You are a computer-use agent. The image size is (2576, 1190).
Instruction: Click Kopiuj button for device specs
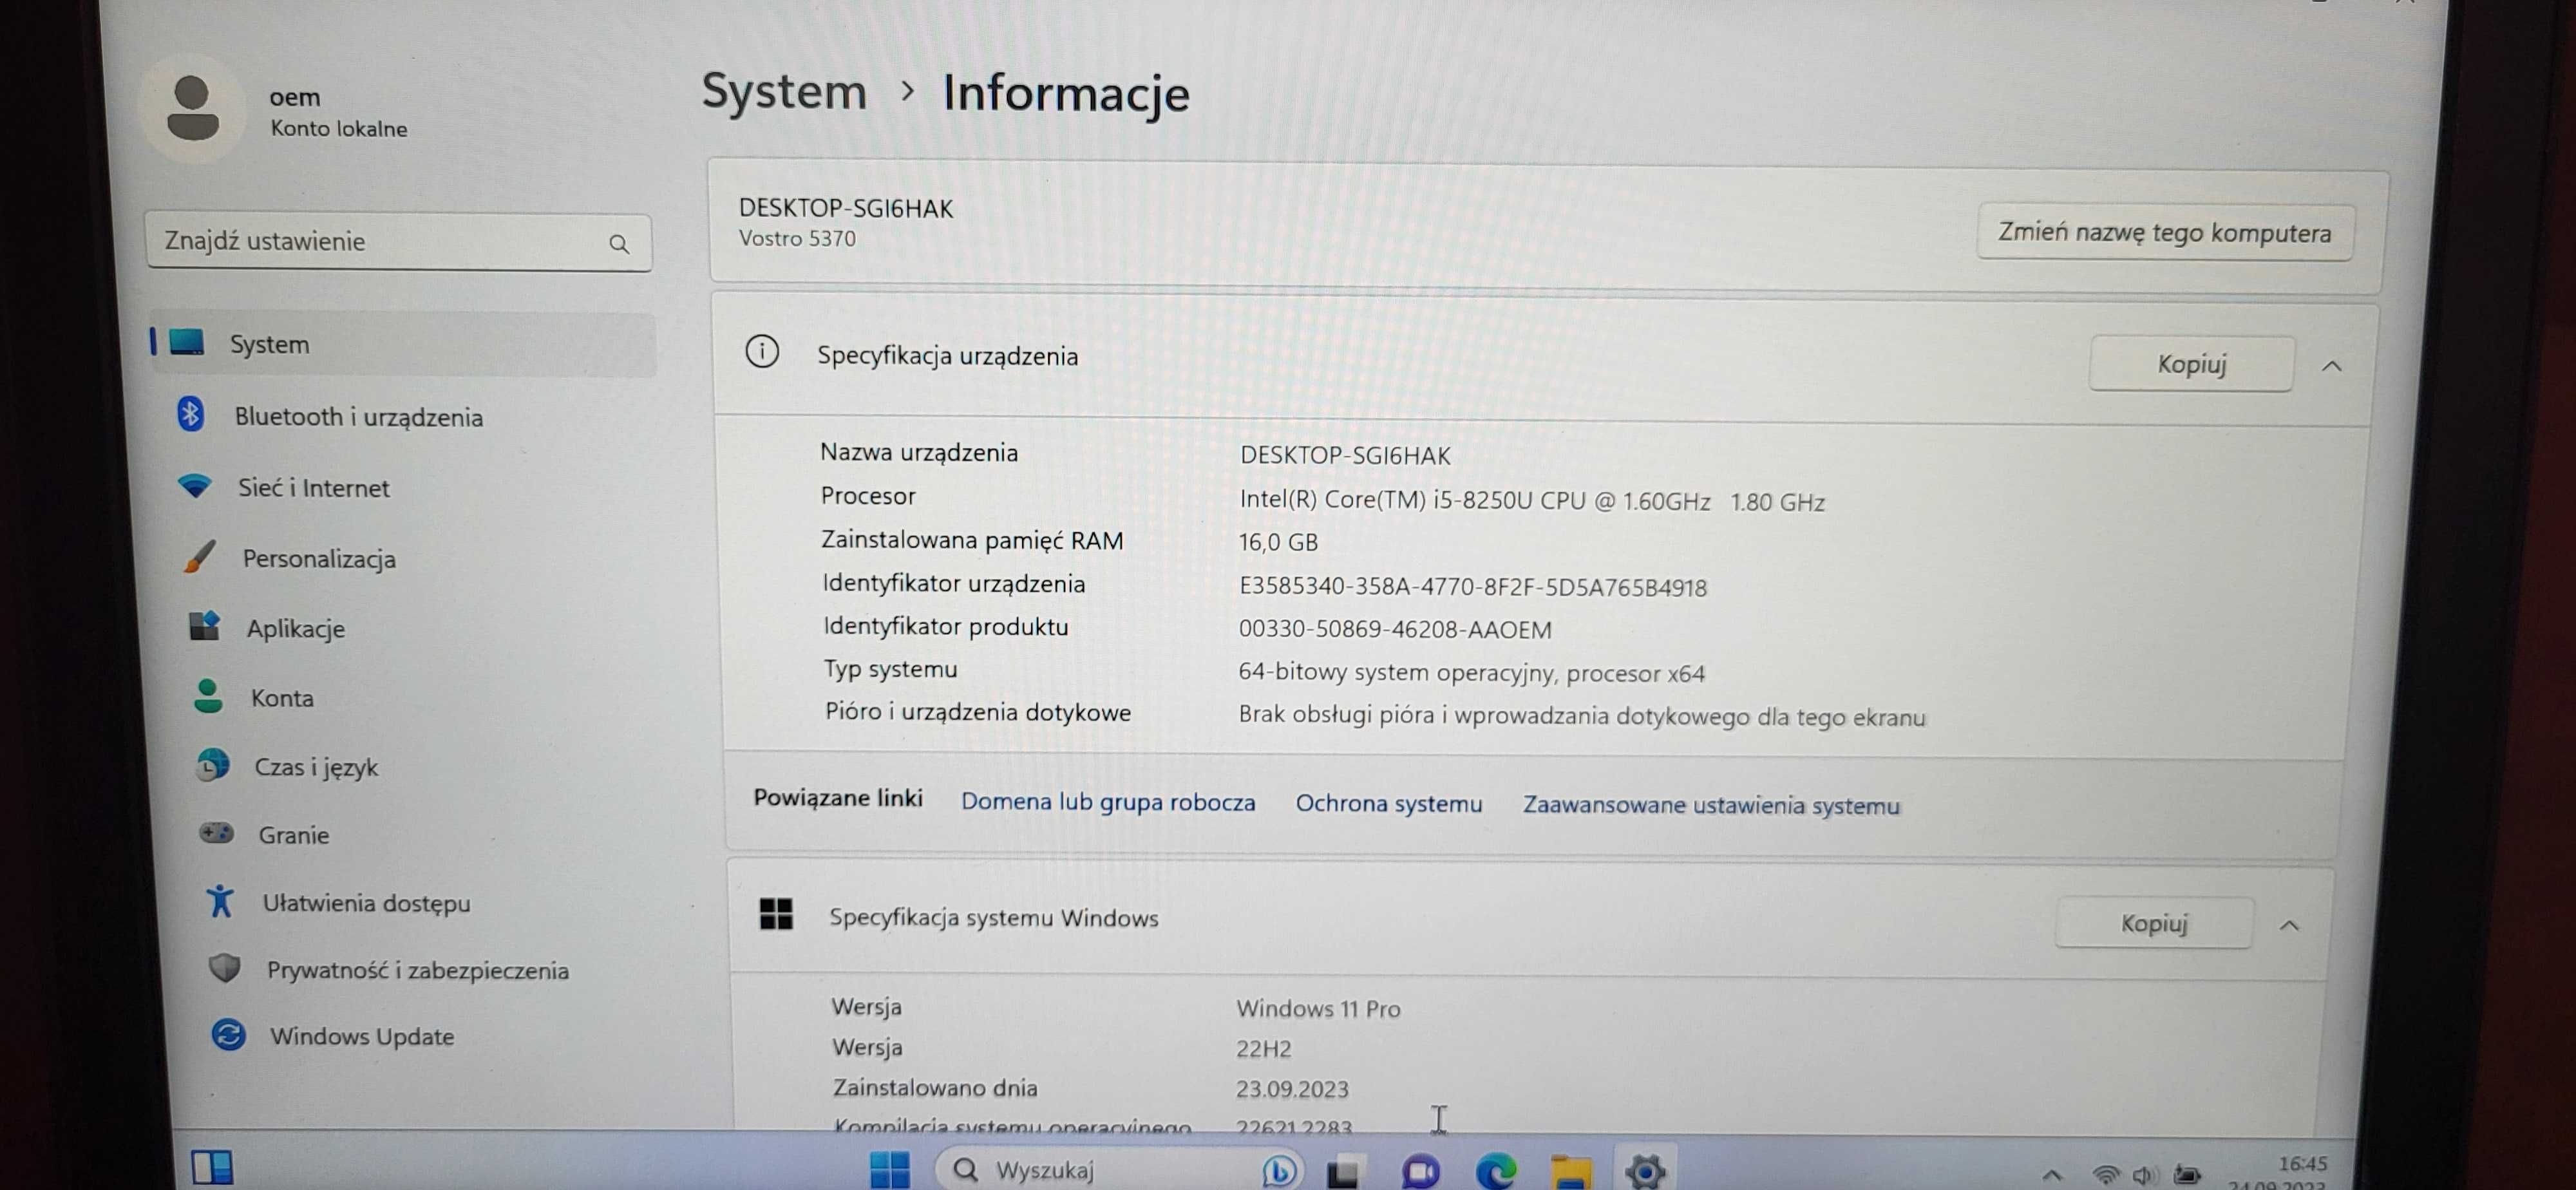click(x=2190, y=362)
